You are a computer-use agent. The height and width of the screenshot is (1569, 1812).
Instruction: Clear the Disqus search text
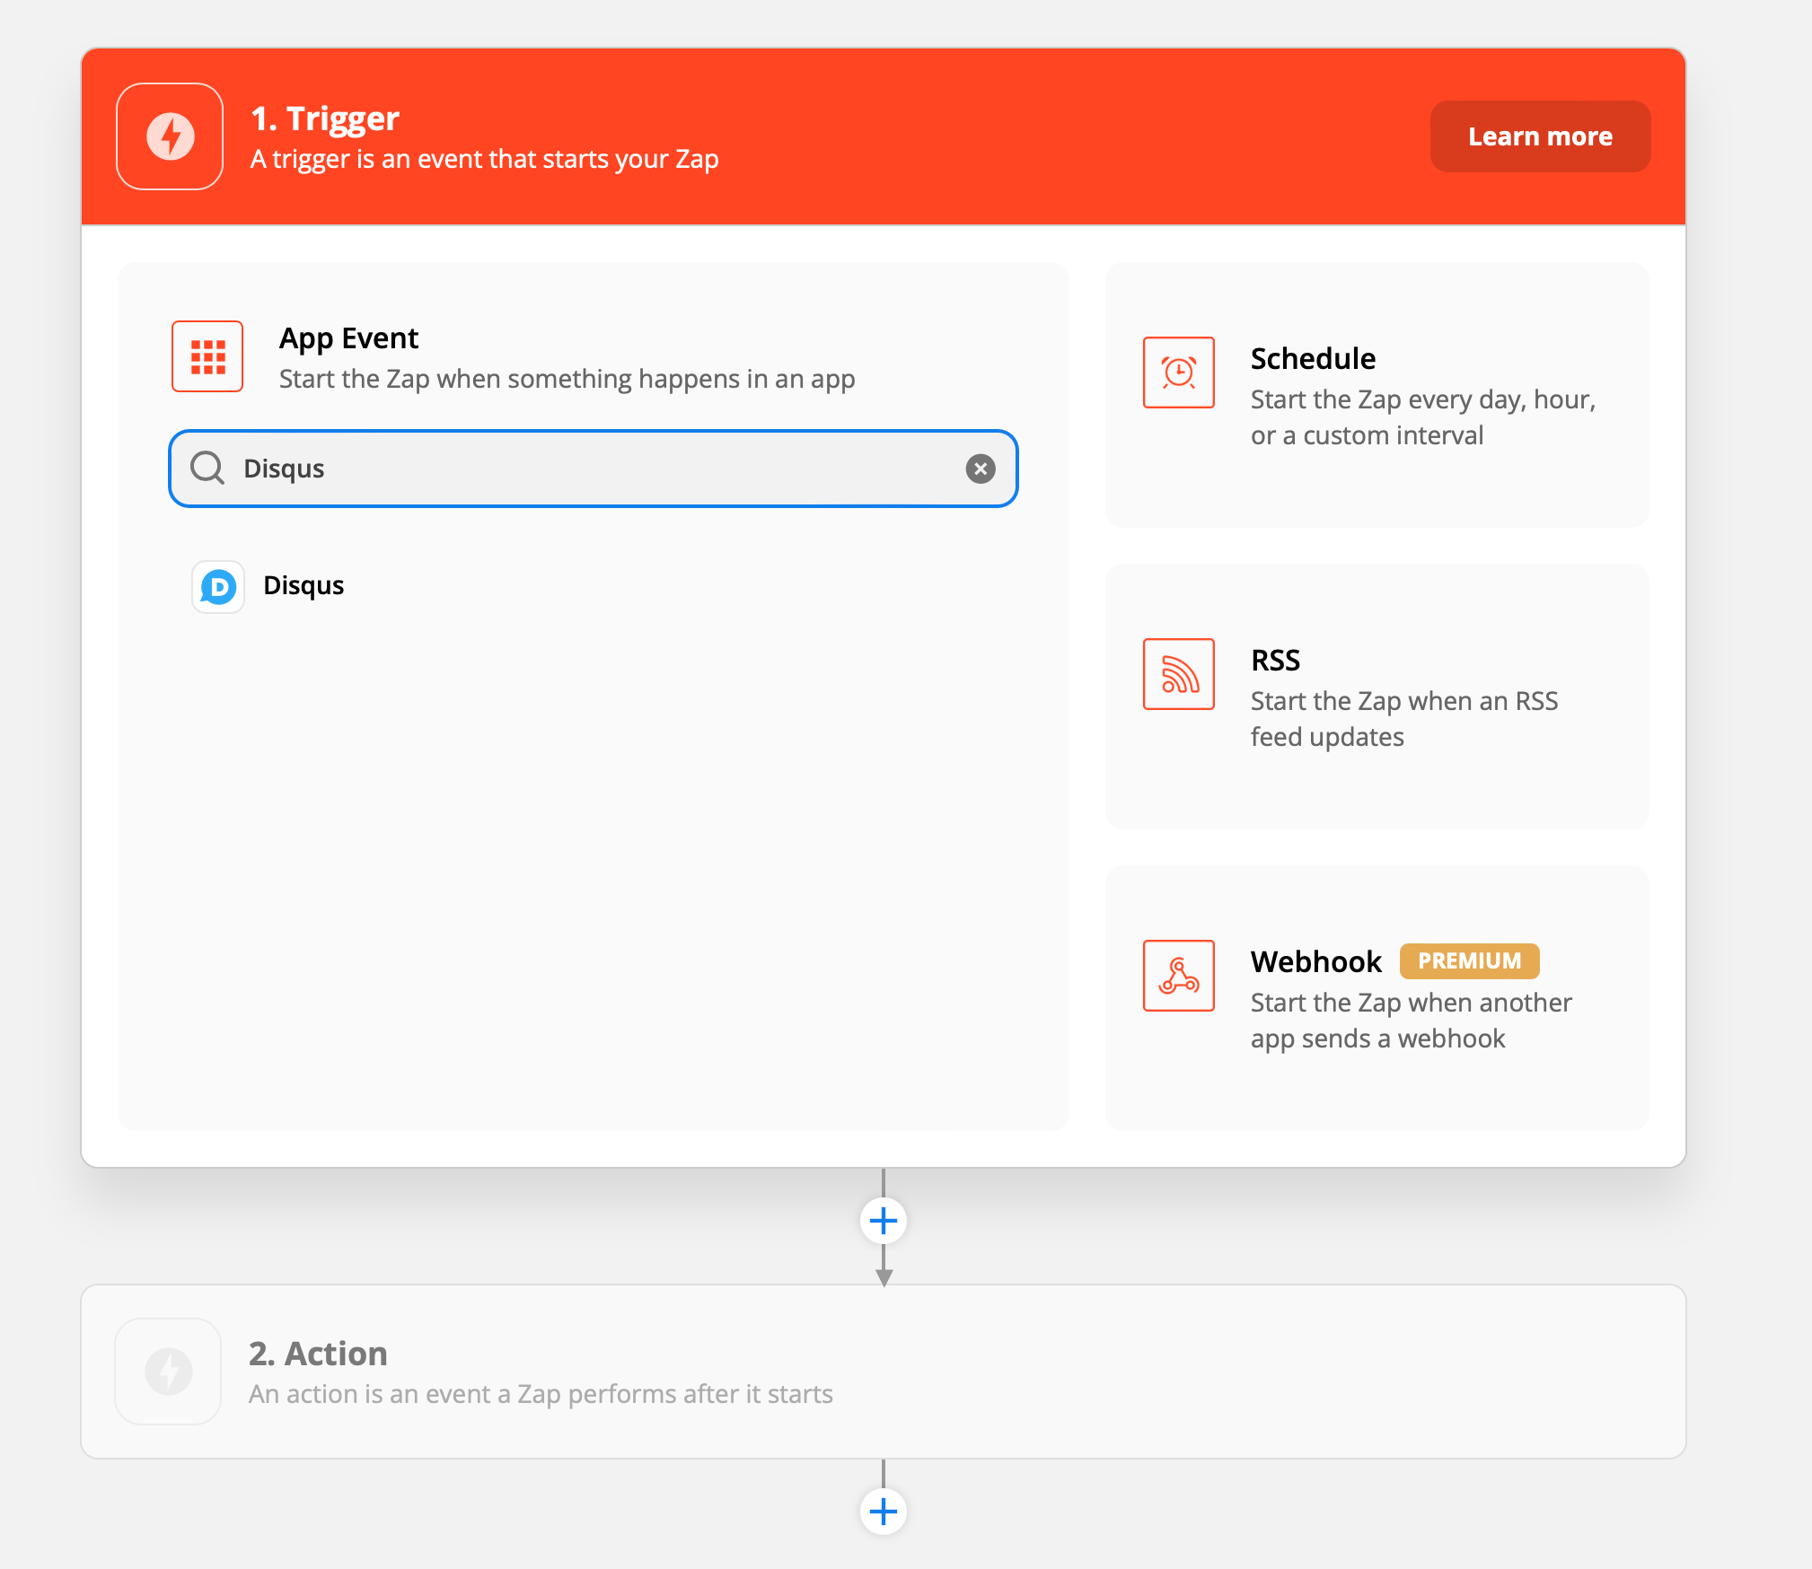[x=980, y=469]
